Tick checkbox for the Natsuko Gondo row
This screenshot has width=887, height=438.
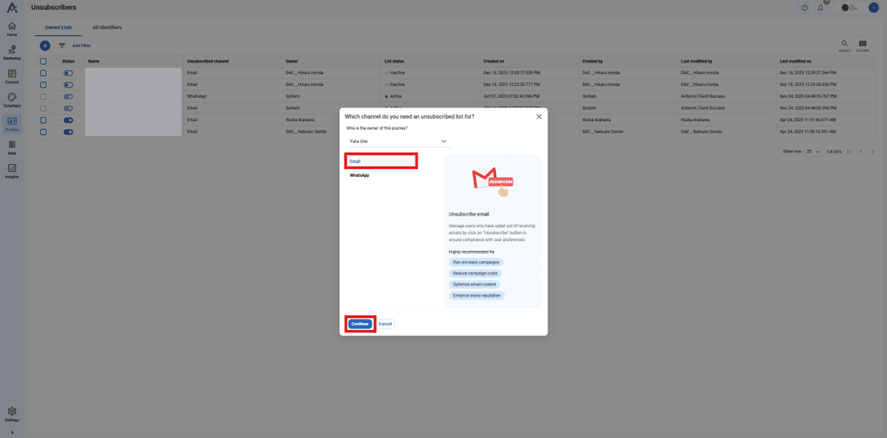pos(43,132)
